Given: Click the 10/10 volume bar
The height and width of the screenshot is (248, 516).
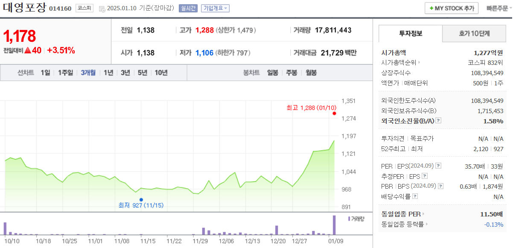Looking at the screenshot, I should point(5,228).
